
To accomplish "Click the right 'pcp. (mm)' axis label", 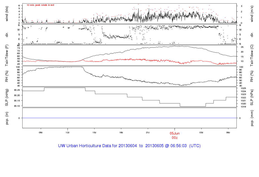I will pyautogui.click(x=252, y=118).
